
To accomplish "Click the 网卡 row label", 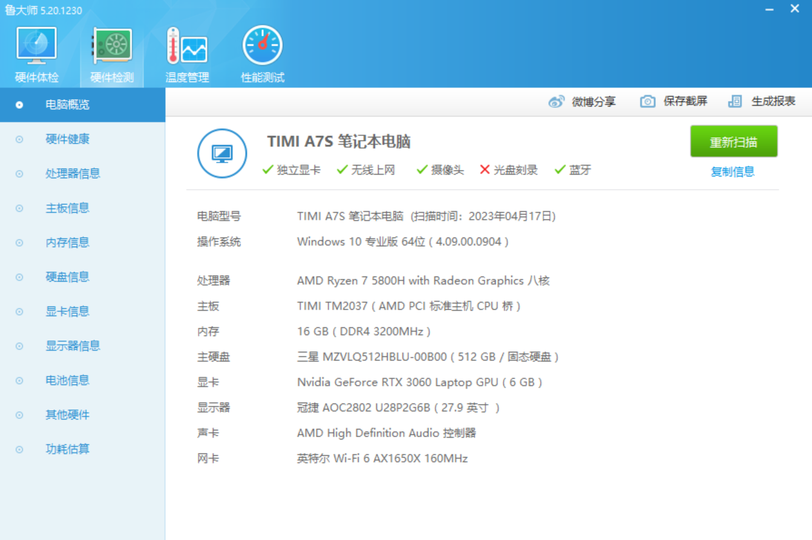I will tap(208, 458).
